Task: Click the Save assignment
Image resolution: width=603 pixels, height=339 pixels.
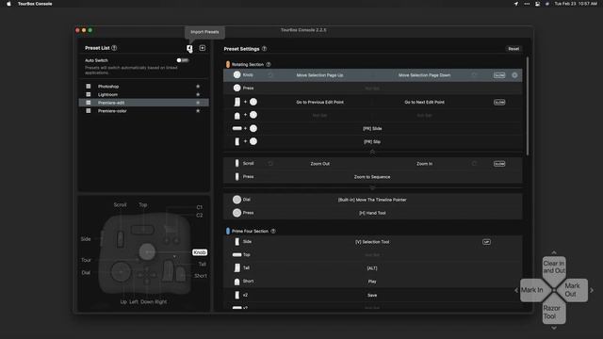Action: tap(372, 295)
